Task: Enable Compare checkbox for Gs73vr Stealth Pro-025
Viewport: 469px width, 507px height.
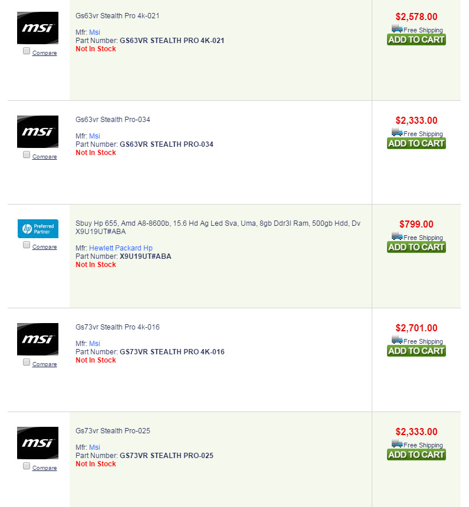Action: click(27, 466)
